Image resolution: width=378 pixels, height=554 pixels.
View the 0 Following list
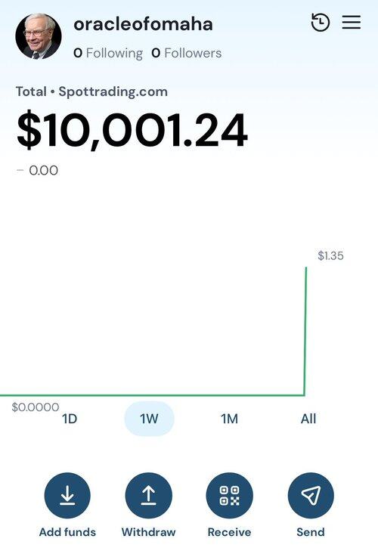[x=108, y=53]
